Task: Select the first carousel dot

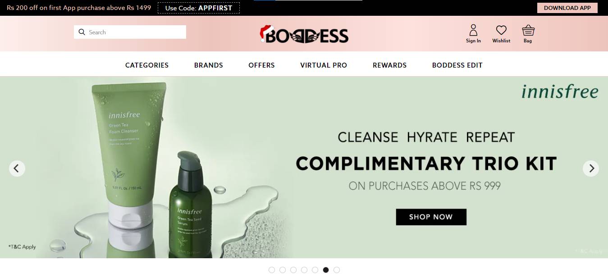Action: pyautogui.click(x=272, y=270)
